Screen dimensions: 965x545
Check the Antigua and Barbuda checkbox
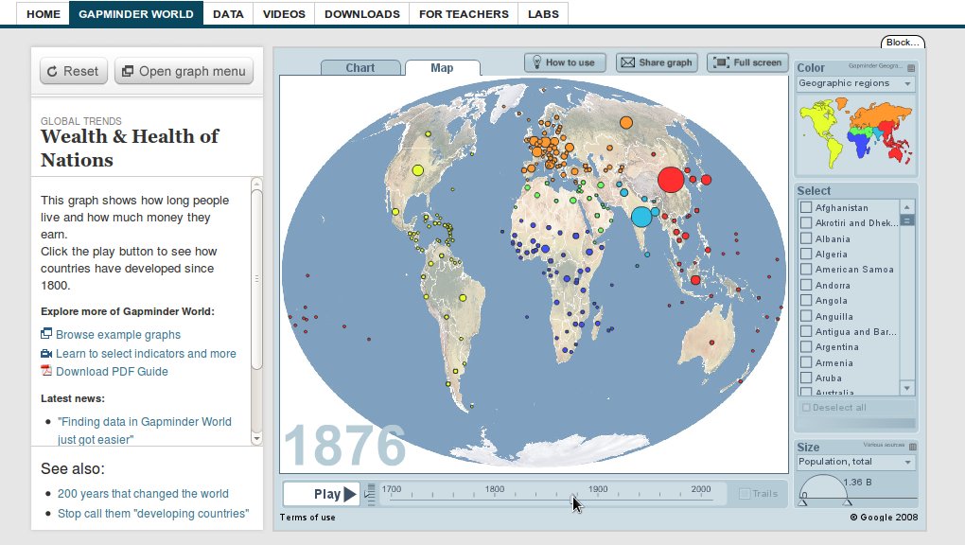(806, 331)
